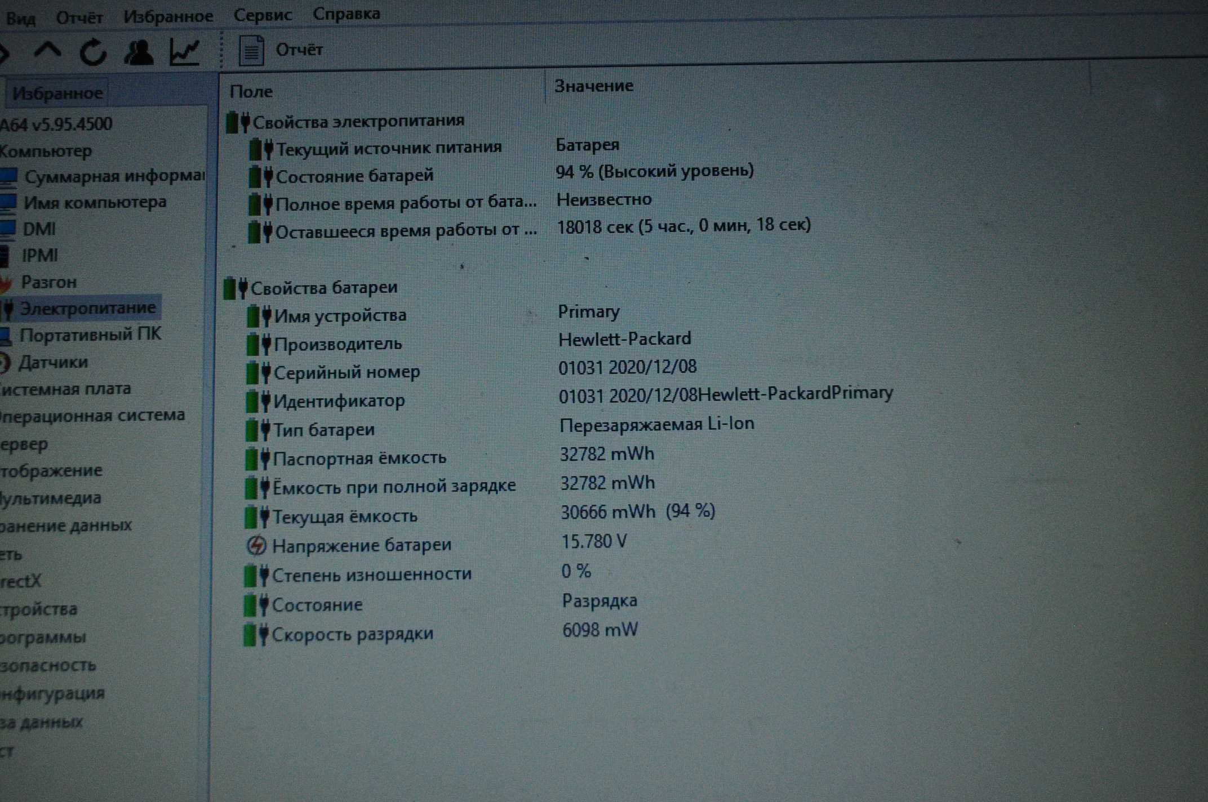
Task: Open the Справка menu
Action: click(x=347, y=14)
